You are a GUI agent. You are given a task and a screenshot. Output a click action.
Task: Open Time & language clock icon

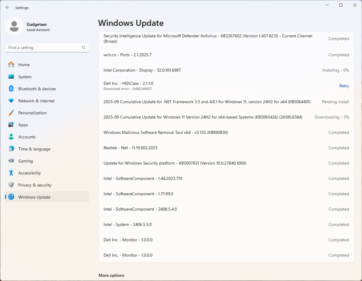click(x=11, y=149)
